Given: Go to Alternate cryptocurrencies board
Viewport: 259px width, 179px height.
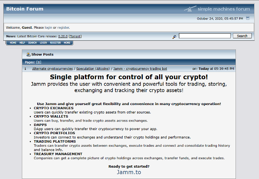Looking at the screenshot, I should (53, 69).
